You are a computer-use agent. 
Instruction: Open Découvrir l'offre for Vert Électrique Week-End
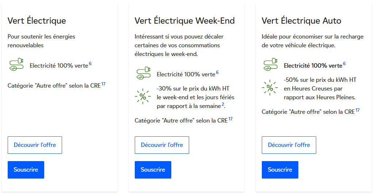(162, 145)
